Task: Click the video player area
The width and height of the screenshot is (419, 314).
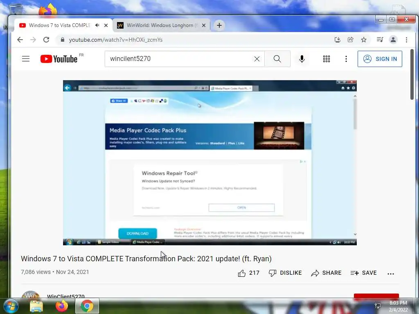Action: tap(210, 163)
